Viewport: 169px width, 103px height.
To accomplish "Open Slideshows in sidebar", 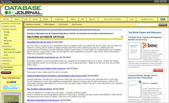I will [7, 61].
